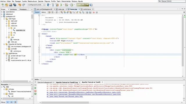
Task: Open the Archivo menu
Action: pyautogui.click(x=3, y=1)
